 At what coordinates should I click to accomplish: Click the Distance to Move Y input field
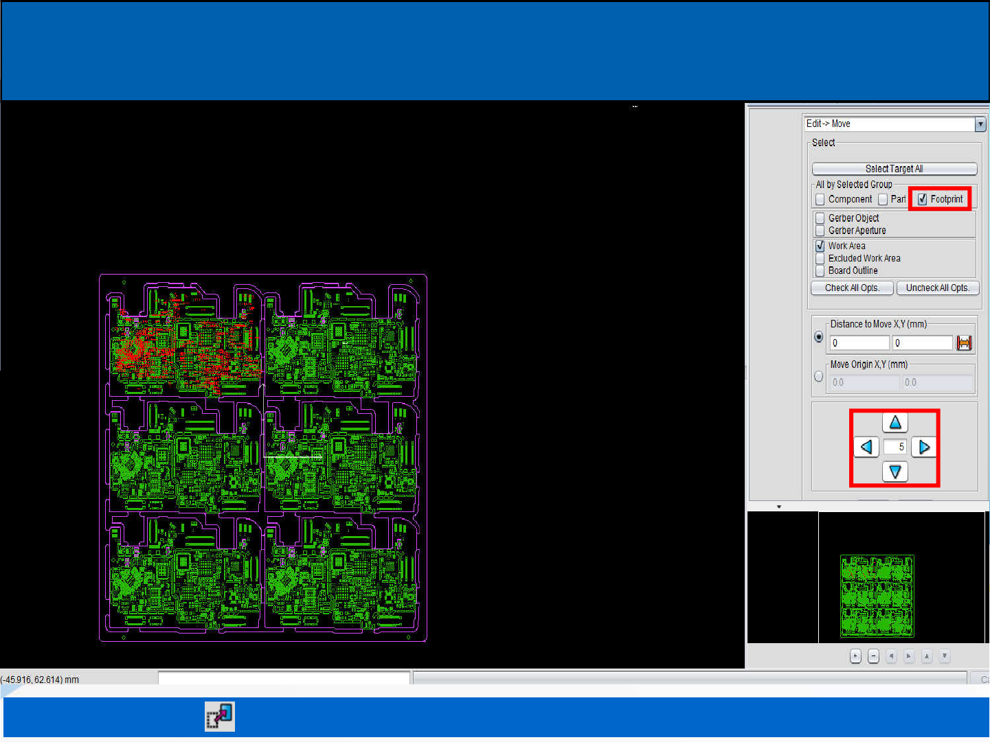(x=923, y=343)
